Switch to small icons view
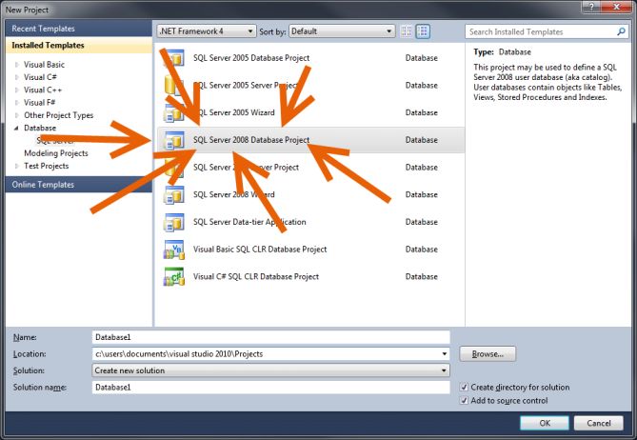 coord(406,31)
